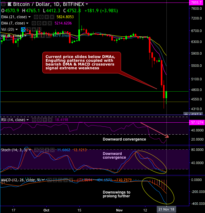Click the plus icon for Vol (20)
This screenshot has width=205, height=213.
coord(34,29)
